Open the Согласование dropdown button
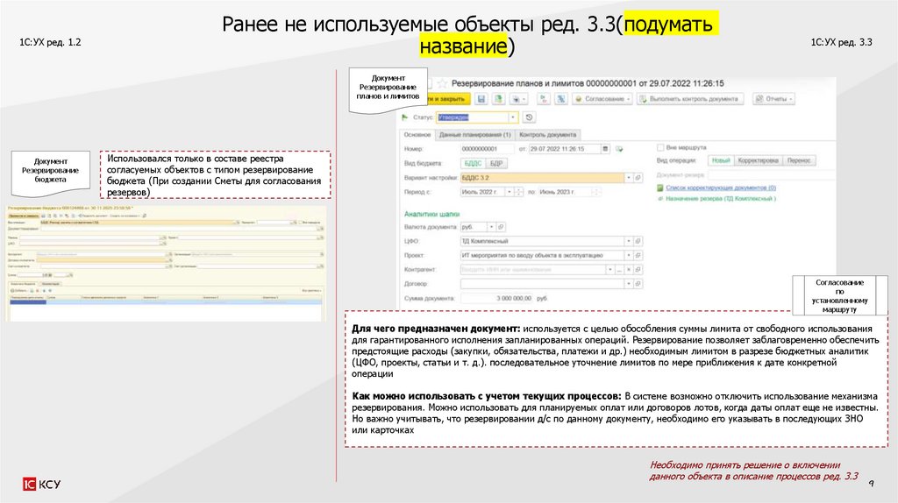The width and height of the screenshot is (898, 503). coord(603,99)
